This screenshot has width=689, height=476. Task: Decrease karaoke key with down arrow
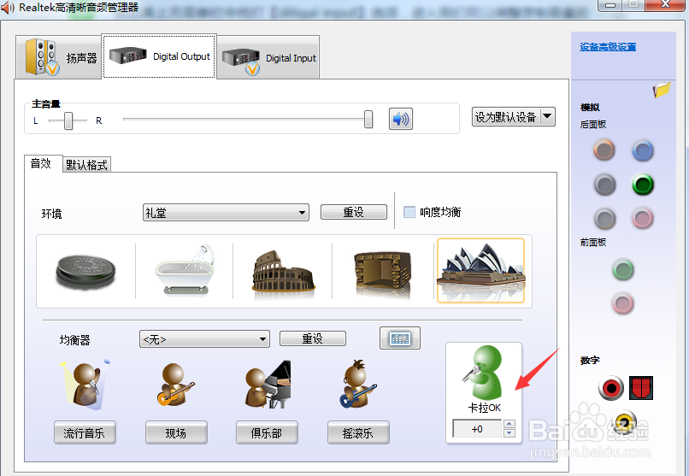[509, 433]
